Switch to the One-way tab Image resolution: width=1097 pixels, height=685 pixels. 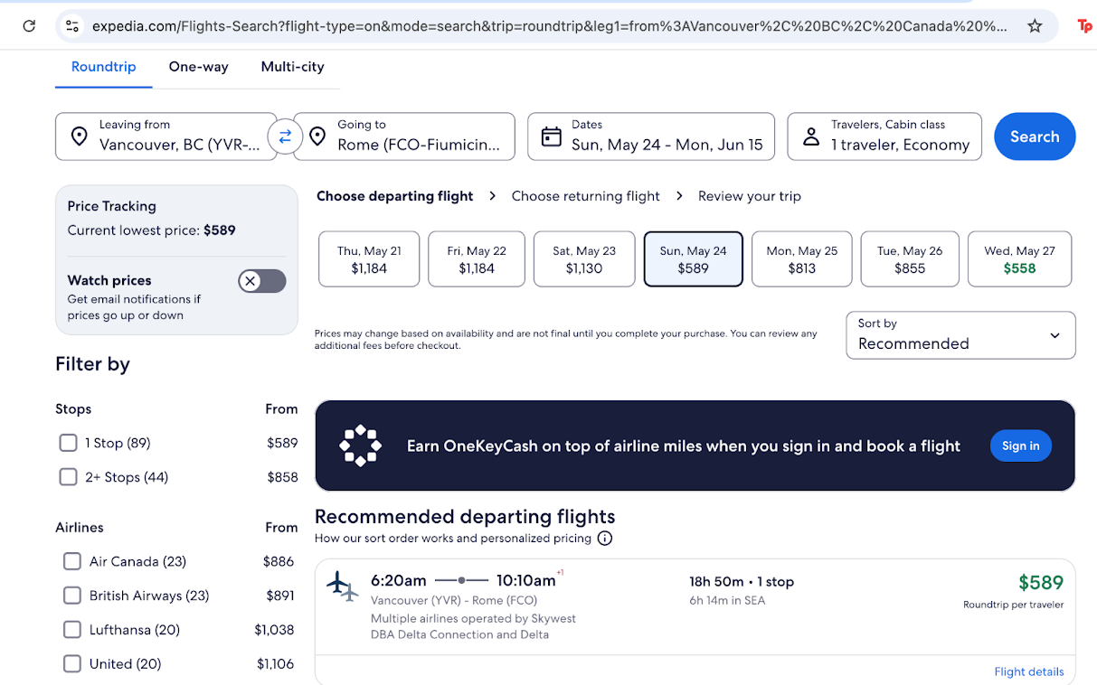198,67
